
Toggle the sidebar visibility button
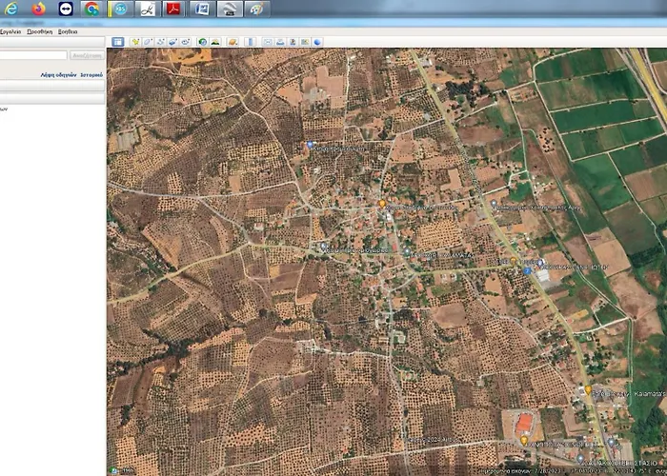click(118, 42)
